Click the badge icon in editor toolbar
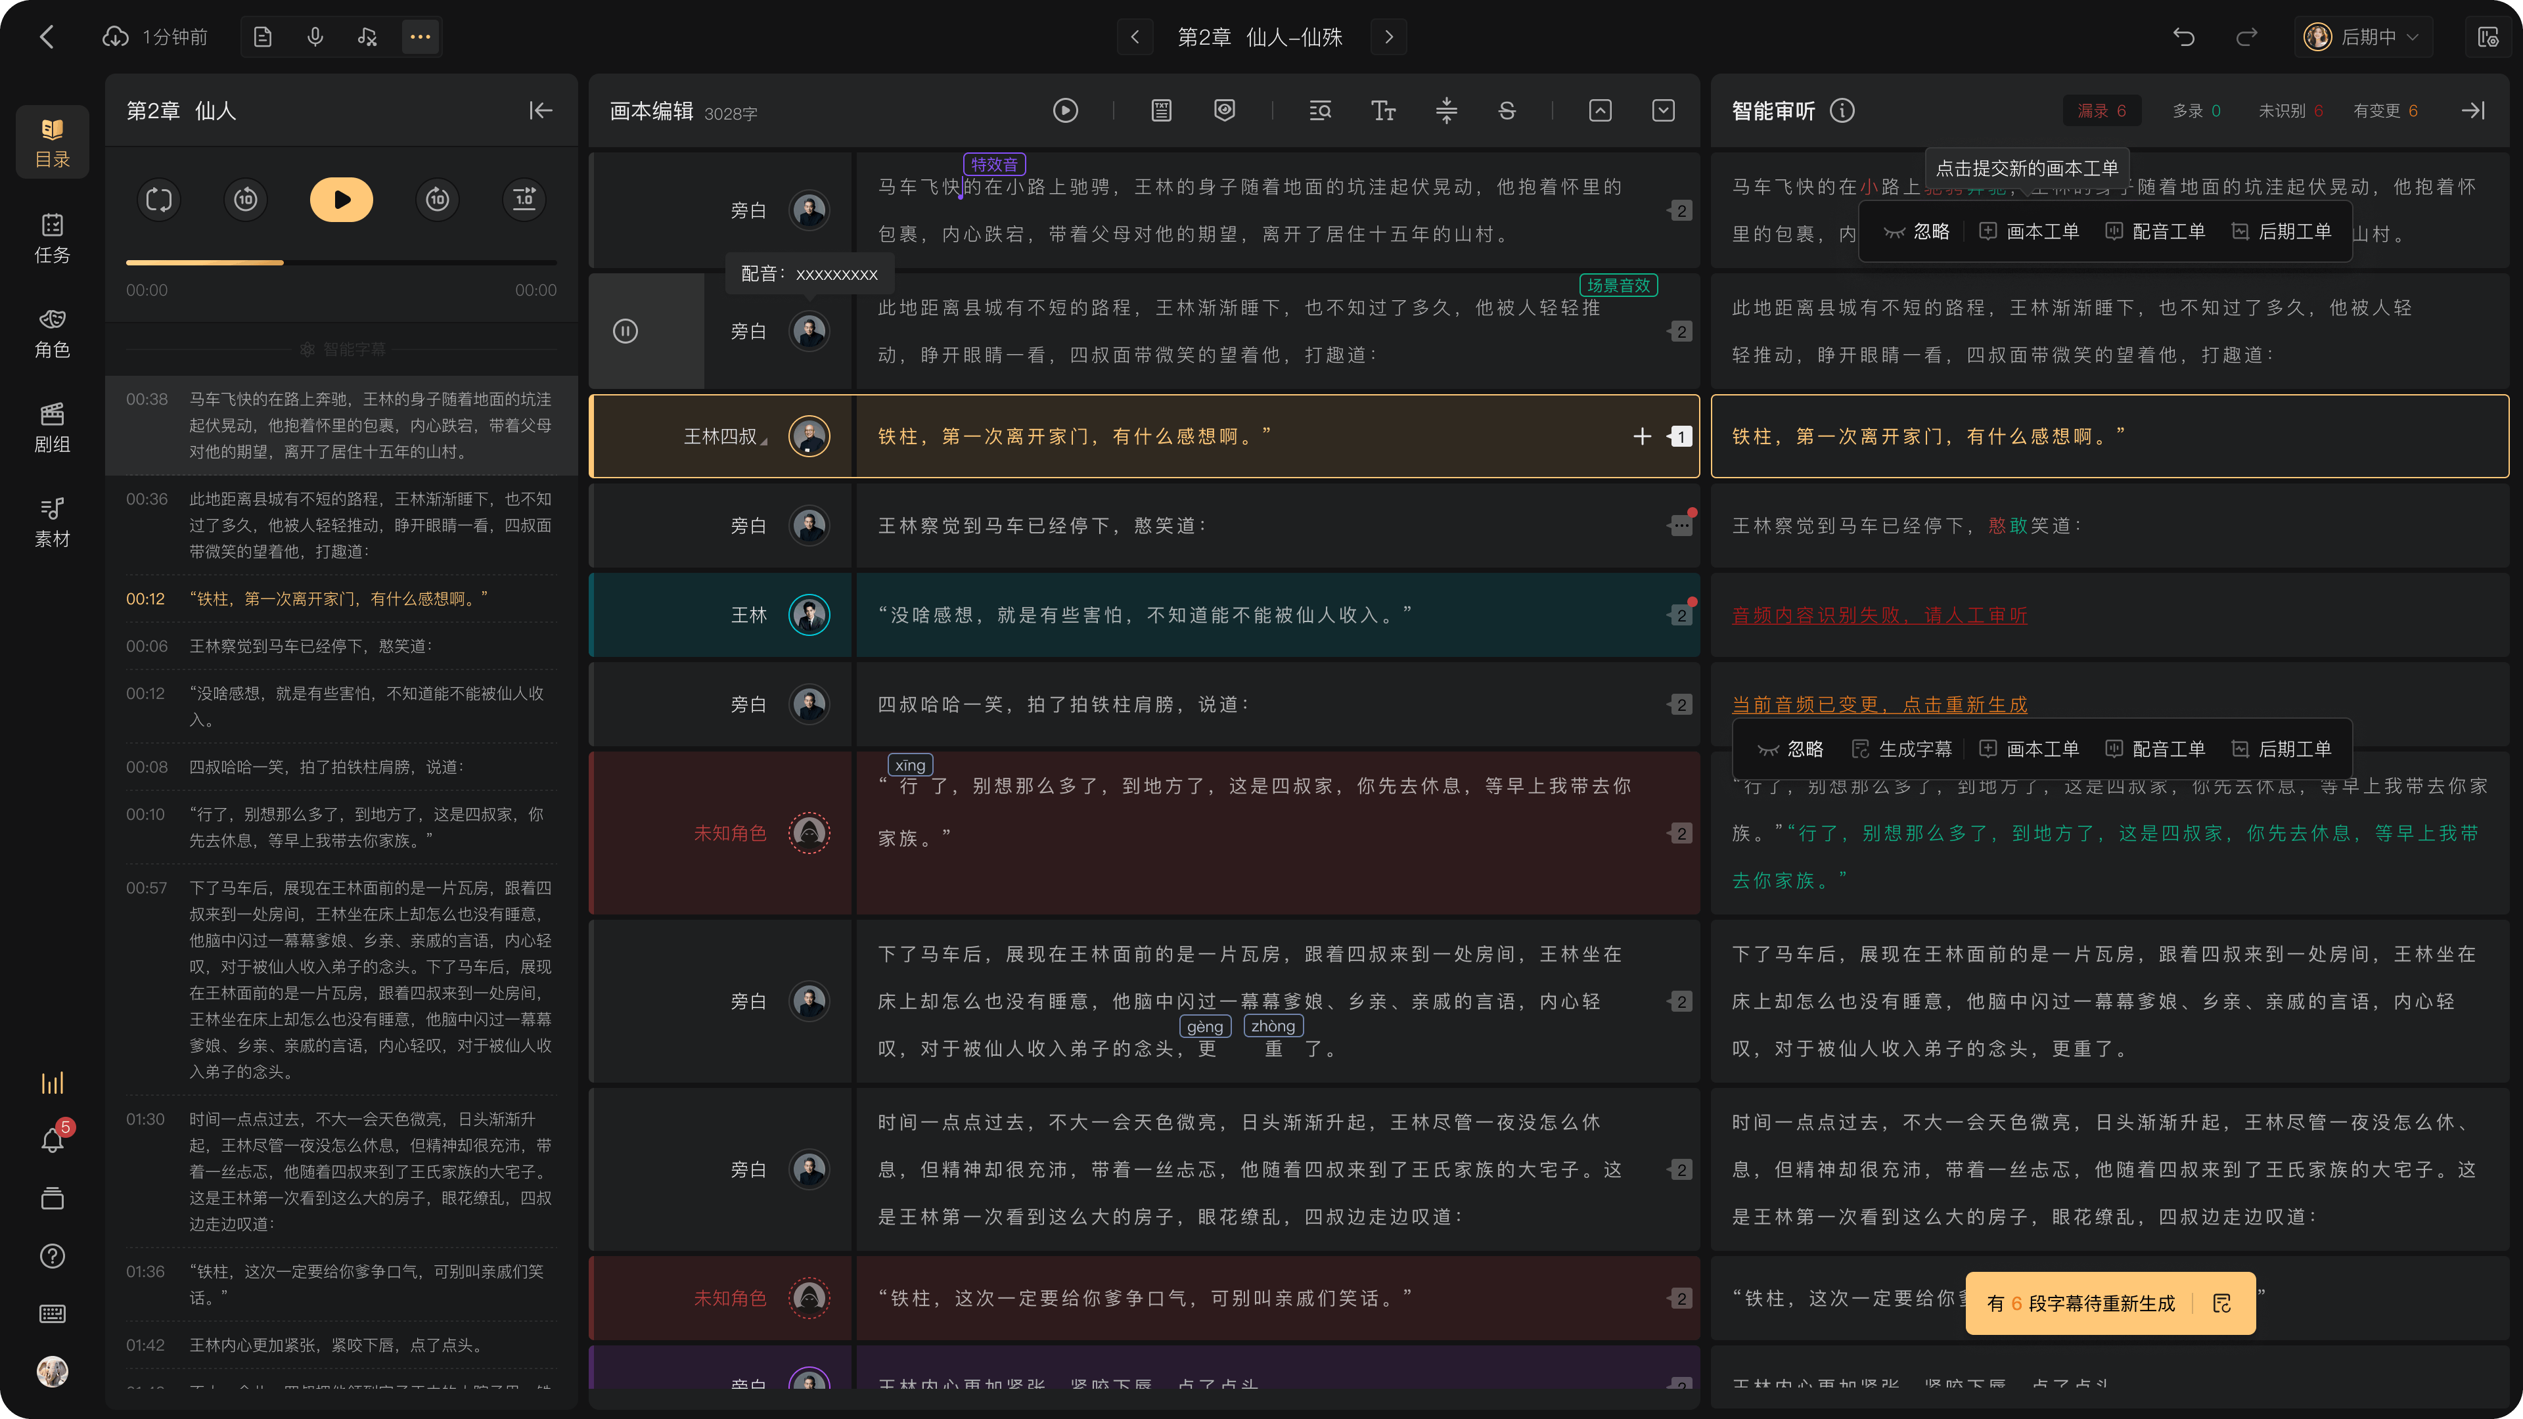Viewport: 2523px width, 1419px height. coord(1224,110)
